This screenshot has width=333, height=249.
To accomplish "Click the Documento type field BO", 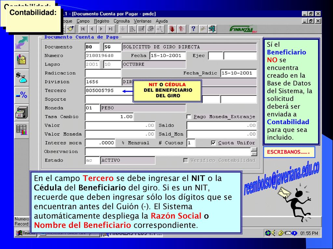I will [92, 47].
